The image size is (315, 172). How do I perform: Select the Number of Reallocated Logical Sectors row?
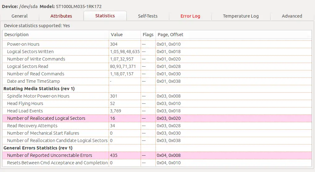pos(157,118)
